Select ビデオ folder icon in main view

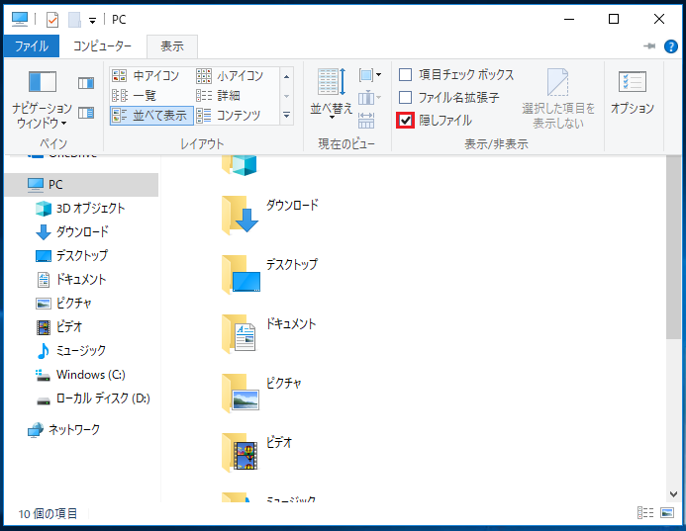pos(240,452)
